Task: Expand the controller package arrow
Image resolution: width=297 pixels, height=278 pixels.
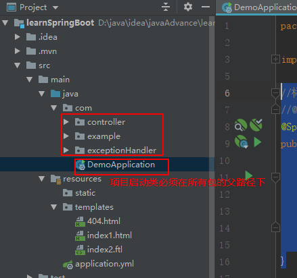Action: (x=66, y=122)
